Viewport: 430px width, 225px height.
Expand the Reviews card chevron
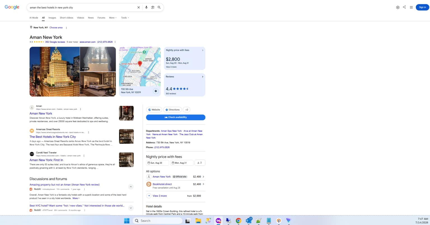[x=203, y=76]
